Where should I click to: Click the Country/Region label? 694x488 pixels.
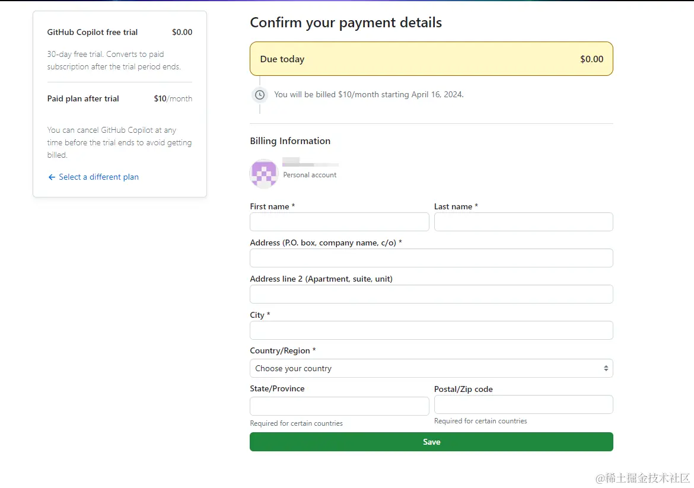pos(283,350)
